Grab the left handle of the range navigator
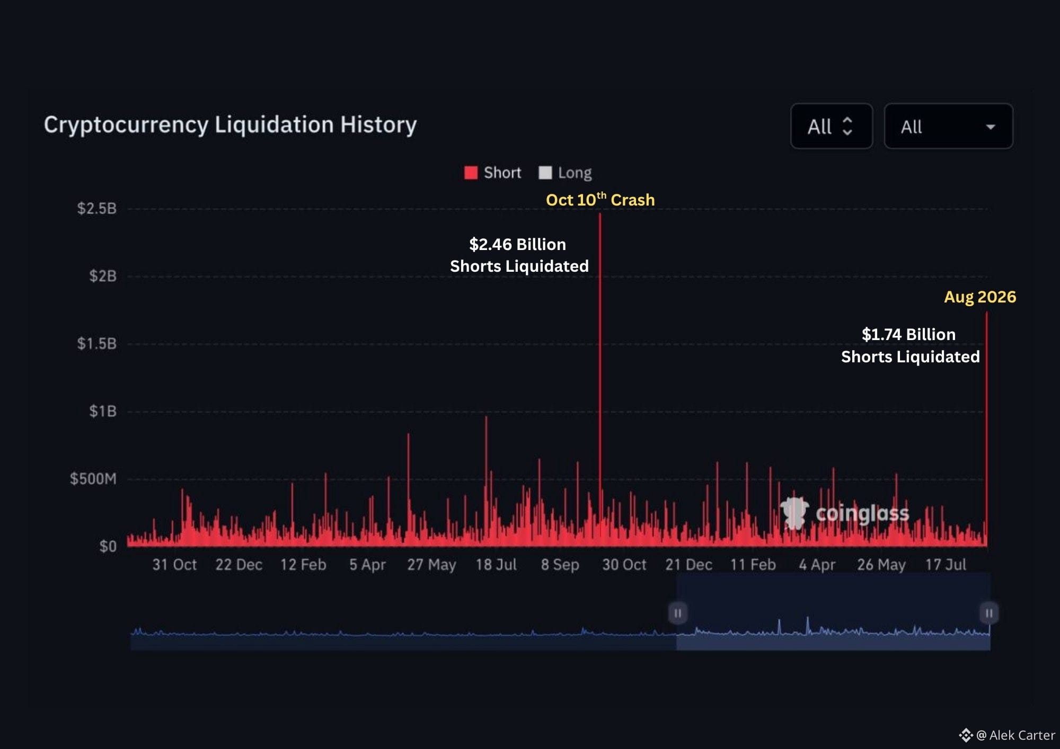1060x749 pixels. 677,613
